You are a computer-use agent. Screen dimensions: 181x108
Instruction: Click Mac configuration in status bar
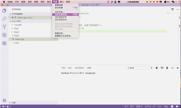(166, 107)
